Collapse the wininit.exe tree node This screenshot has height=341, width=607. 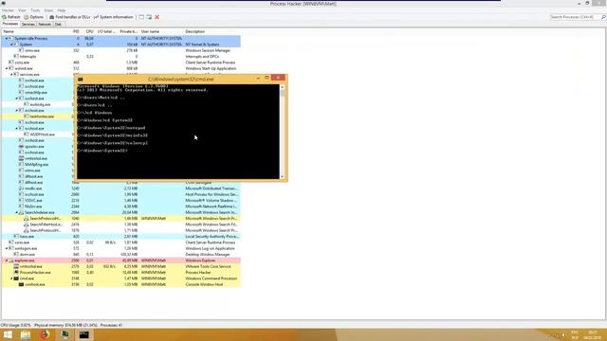pyautogui.click(x=7, y=68)
